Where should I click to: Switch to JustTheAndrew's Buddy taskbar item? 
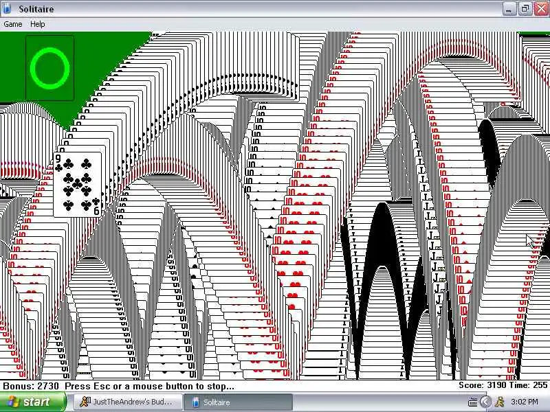click(x=128, y=402)
